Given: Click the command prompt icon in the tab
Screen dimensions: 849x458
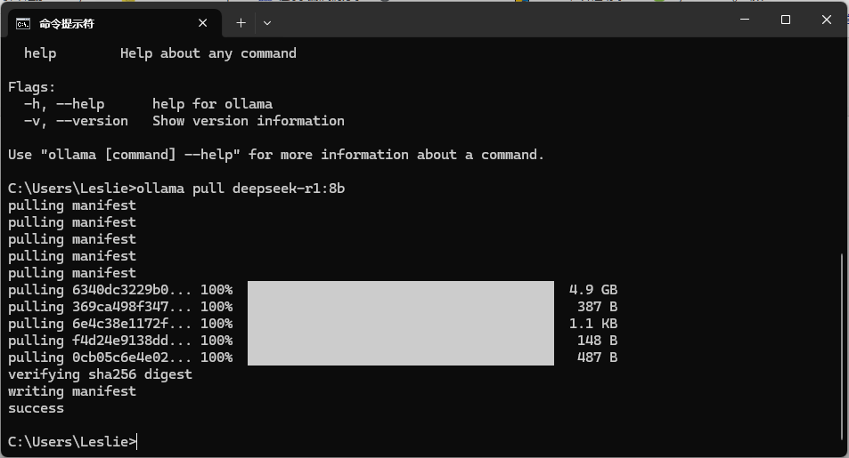Looking at the screenshot, I should [x=24, y=23].
